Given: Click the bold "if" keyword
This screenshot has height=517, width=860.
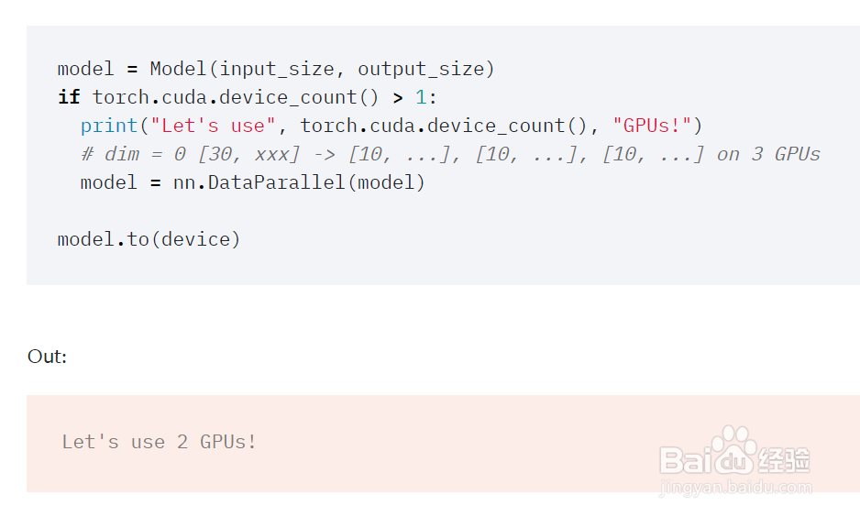Looking at the screenshot, I should pyautogui.click(x=69, y=97).
